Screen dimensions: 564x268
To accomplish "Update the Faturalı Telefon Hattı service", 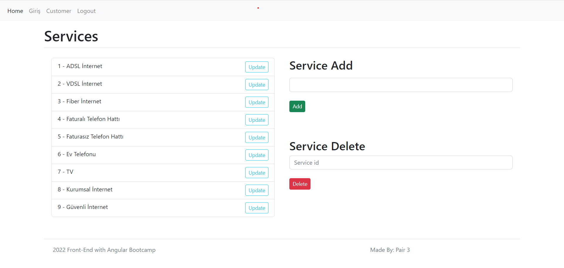I will tap(257, 120).
